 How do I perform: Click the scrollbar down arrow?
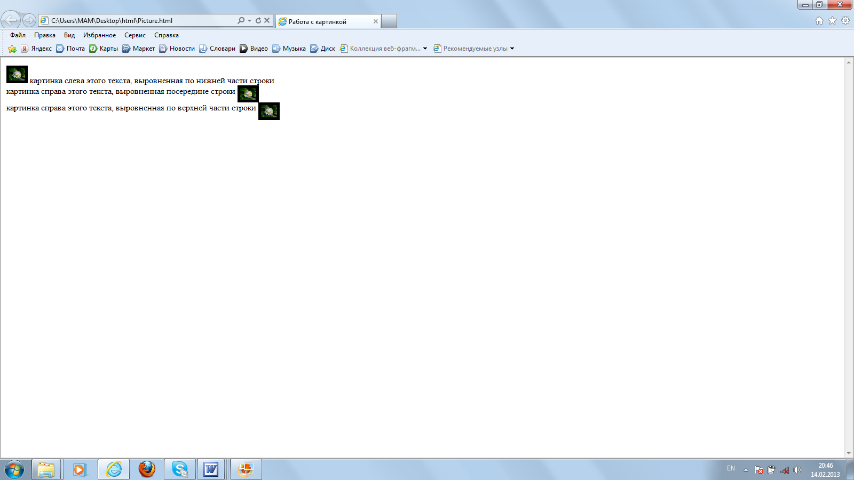[x=849, y=453]
